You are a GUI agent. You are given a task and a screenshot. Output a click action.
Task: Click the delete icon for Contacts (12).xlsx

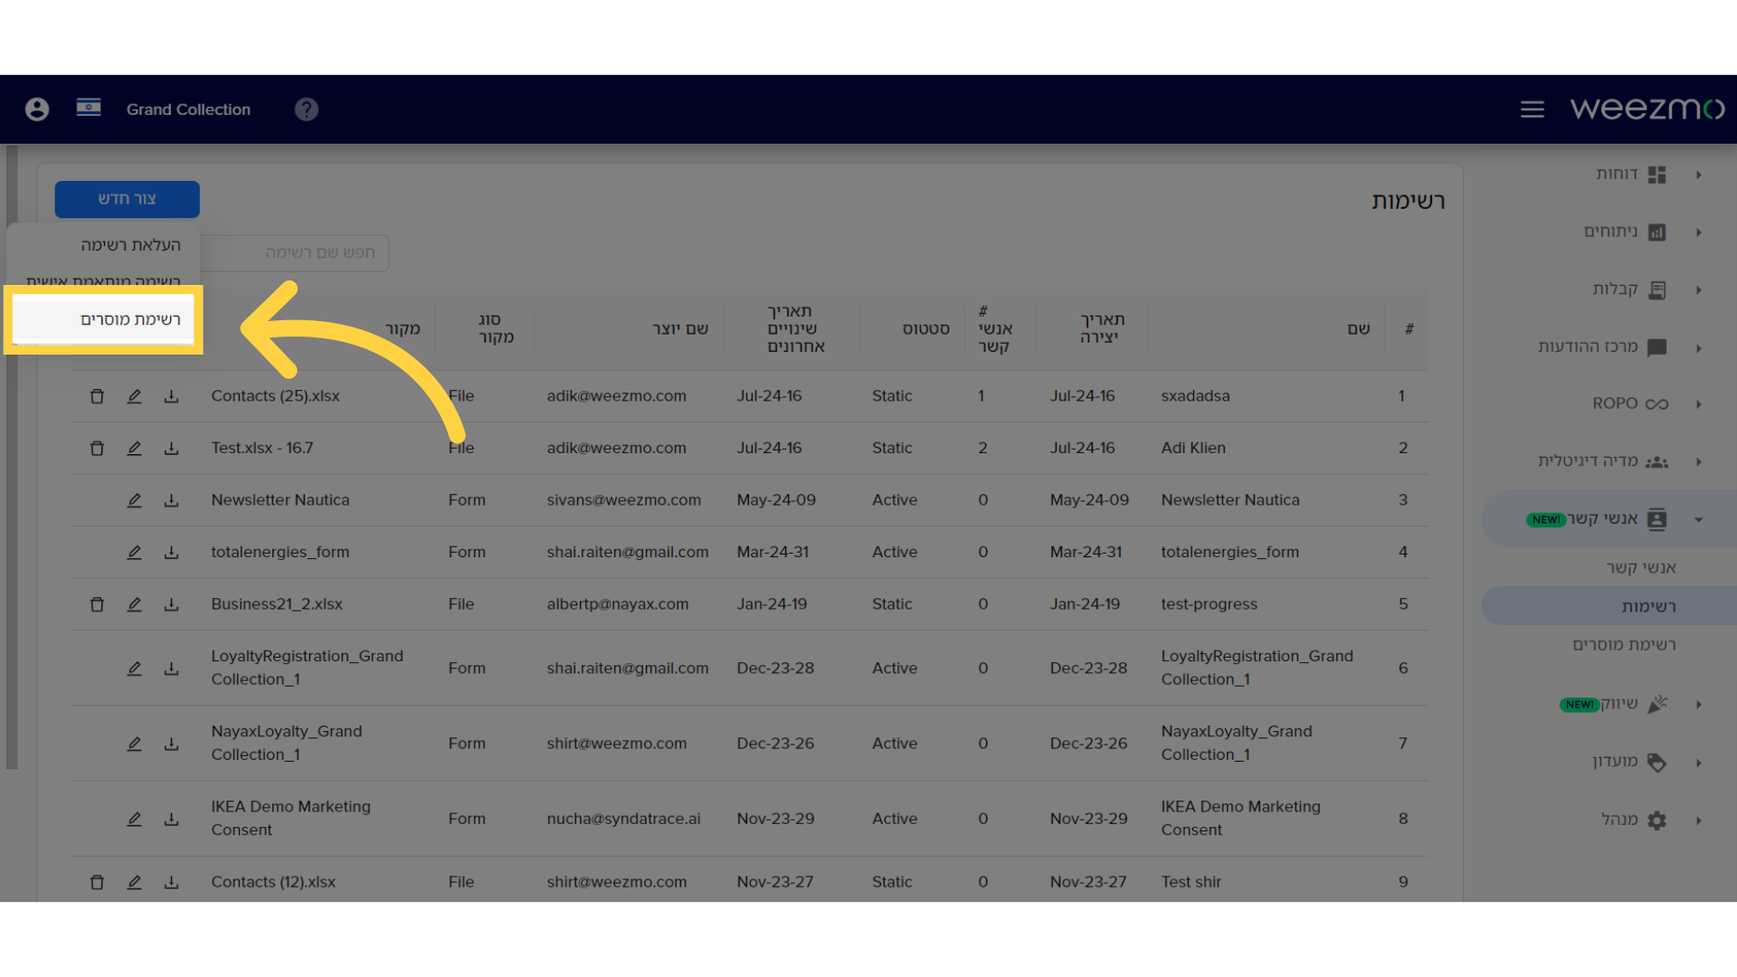pos(97,882)
